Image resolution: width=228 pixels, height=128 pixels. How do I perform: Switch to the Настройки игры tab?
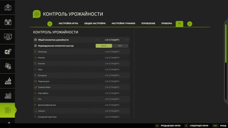pyautogui.click(x=68, y=23)
